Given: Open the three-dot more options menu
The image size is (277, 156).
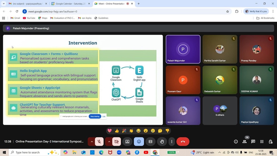Looking at the screenshot, I should tap(172, 142).
